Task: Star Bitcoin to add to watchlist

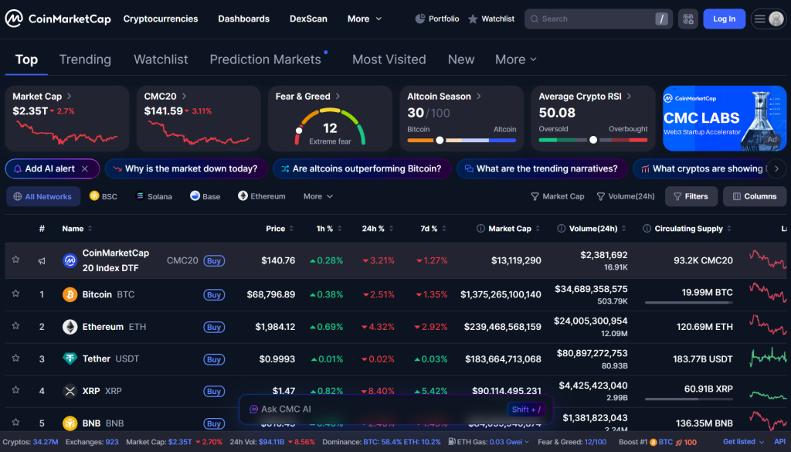Action: click(x=15, y=294)
